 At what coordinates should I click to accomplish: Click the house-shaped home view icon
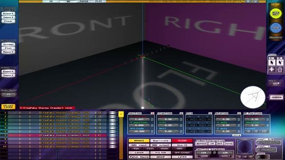[280, 69]
